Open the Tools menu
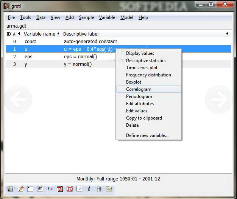Image resolution: width=237 pixels, height=199 pixels. point(25,17)
